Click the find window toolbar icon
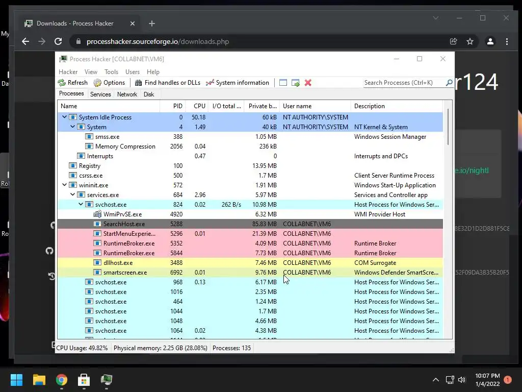Viewport: 522px width, 392px height. coord(283,83)
